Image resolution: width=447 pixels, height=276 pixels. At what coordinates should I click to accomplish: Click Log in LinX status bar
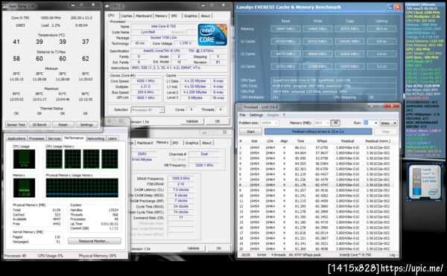[393, 255]
